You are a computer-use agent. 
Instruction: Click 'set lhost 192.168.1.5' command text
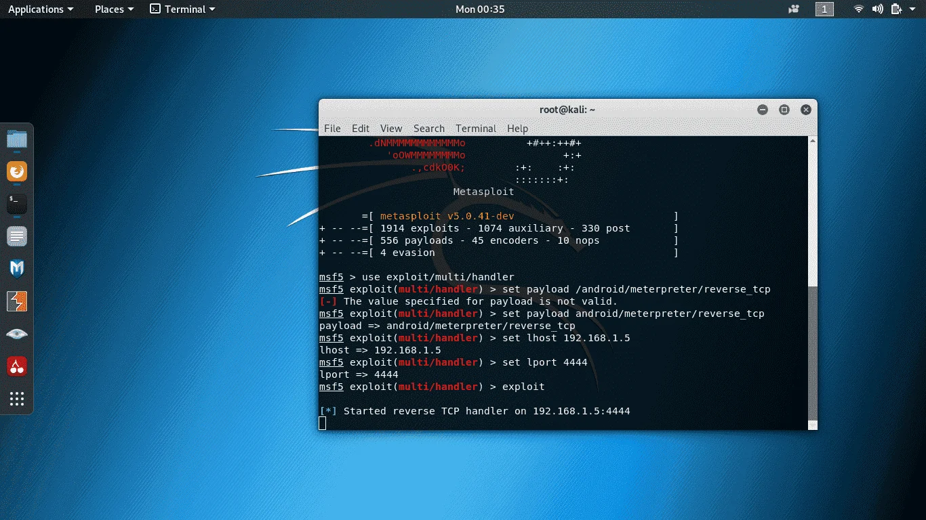point(566,338)
